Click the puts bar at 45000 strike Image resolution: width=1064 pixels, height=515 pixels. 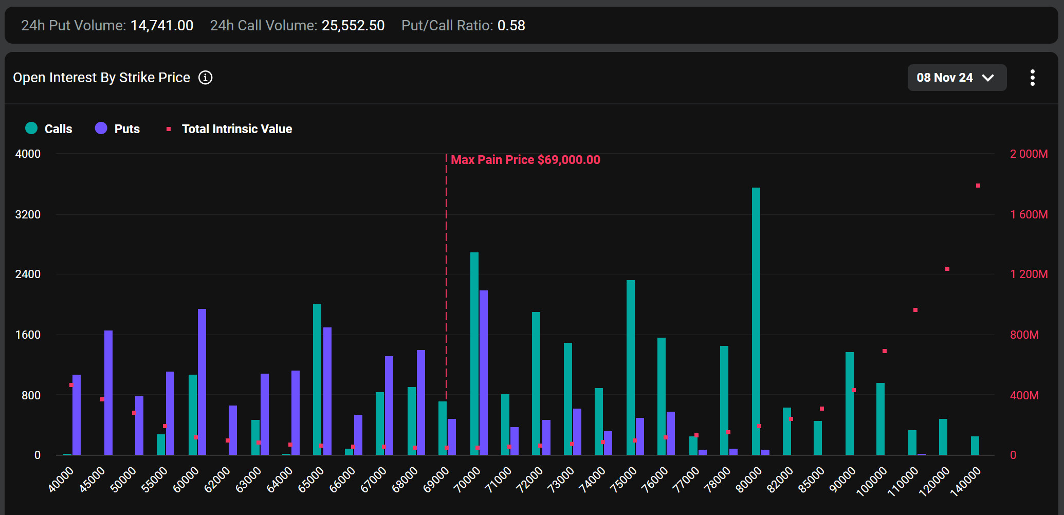[x=108, y=393]
